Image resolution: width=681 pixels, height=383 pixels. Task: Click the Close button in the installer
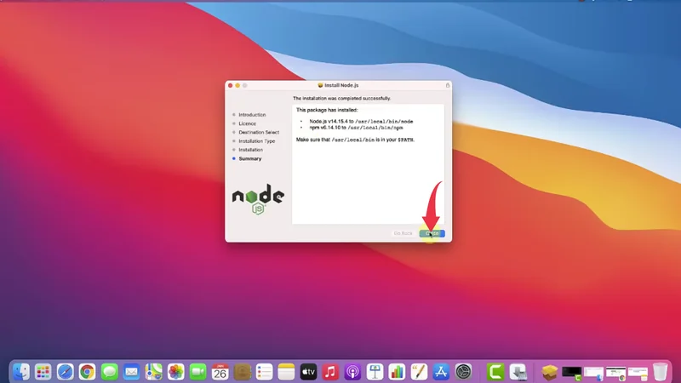(x=432, y=233)
